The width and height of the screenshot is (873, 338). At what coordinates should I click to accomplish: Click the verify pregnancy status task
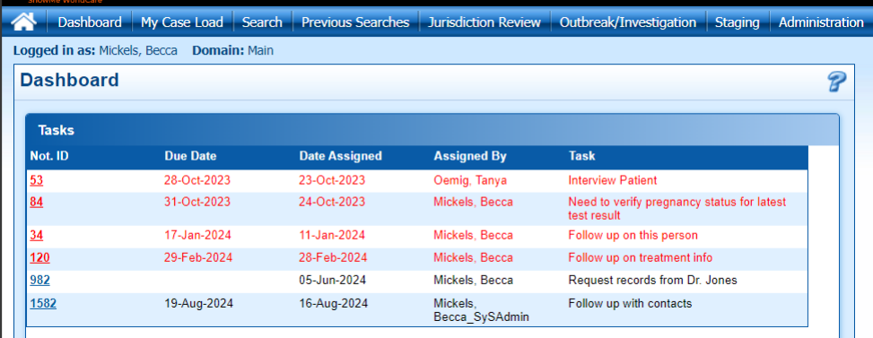tap(677, 209)
